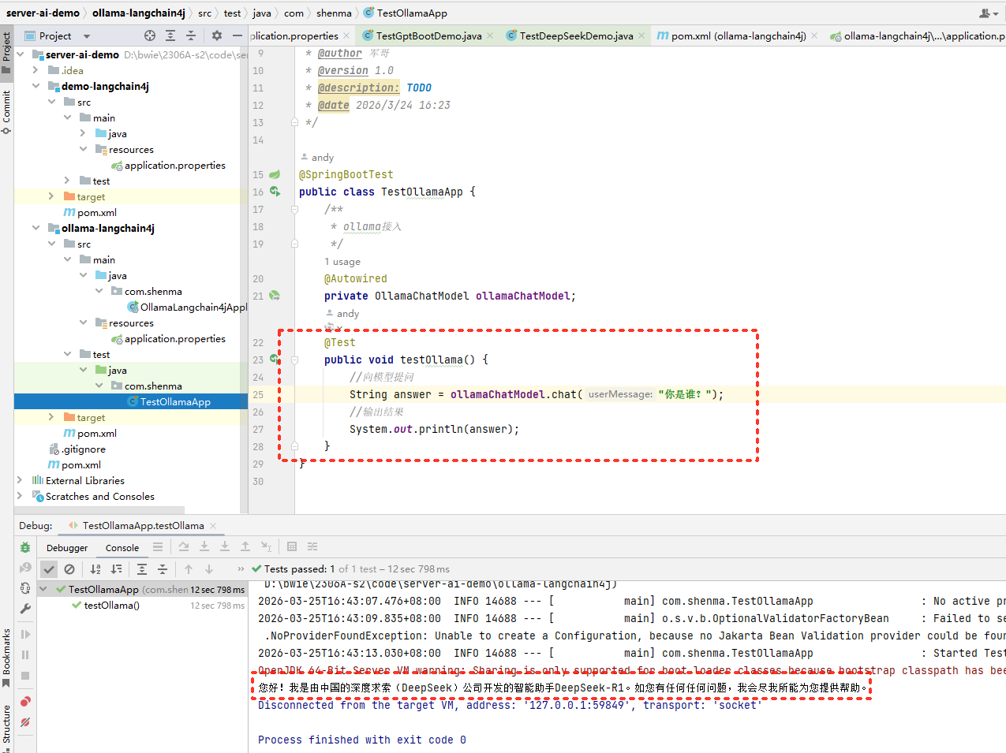1006x753 pixels.
Task: Click the Select Opened File crosshair icon
Action: (x=150, y=35)
